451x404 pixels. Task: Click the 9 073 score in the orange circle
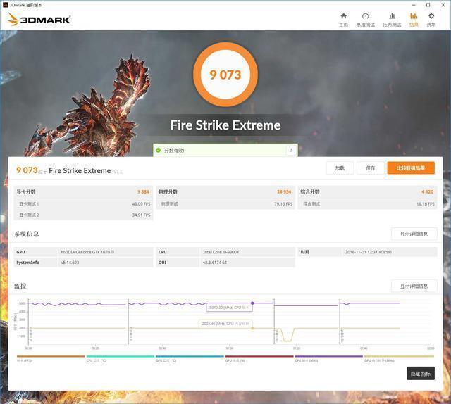point(225,75)
